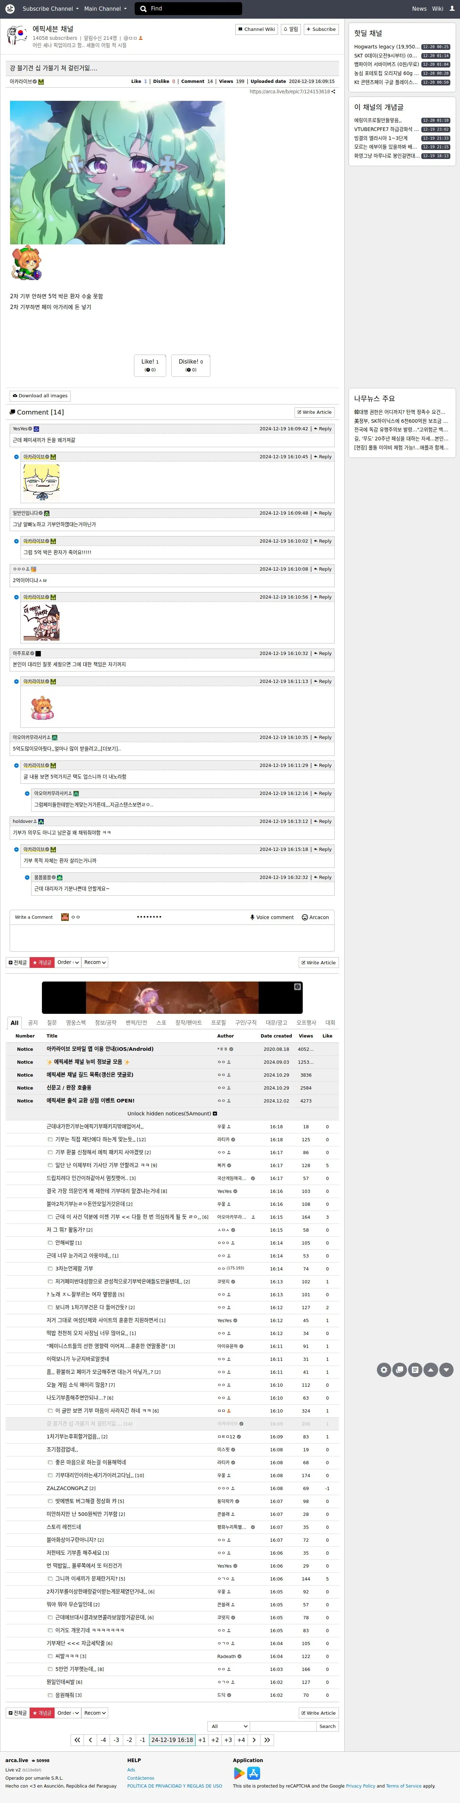
Task: Click the game ad banner above the tabs
Action: 172,997
